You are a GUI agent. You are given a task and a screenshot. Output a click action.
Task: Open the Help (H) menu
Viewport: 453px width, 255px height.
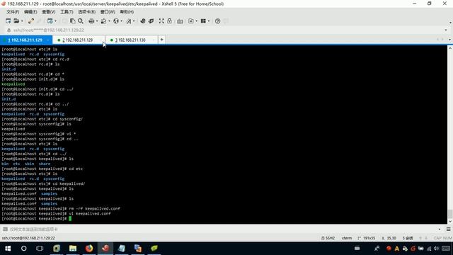coord(127,12)
